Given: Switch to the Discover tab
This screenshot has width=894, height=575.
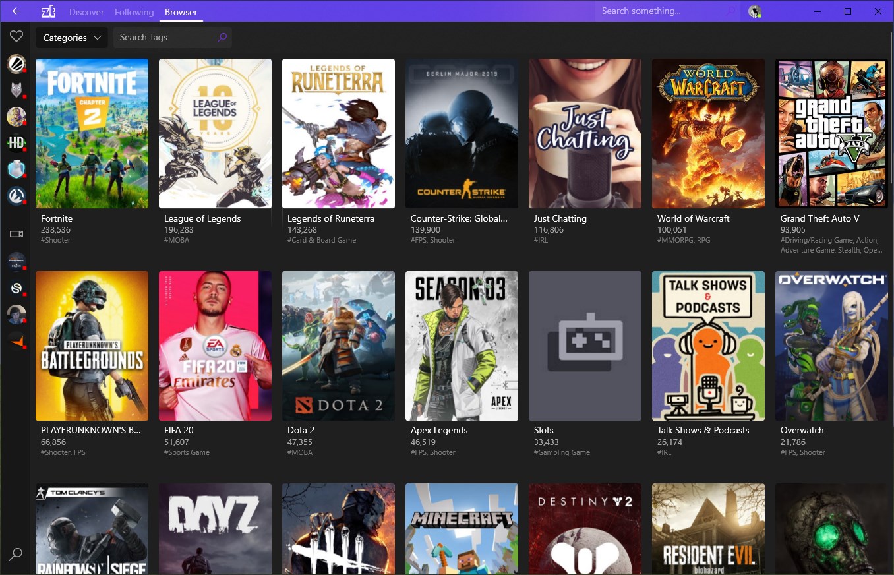Looking at the screenshot, I should (86, 12).
